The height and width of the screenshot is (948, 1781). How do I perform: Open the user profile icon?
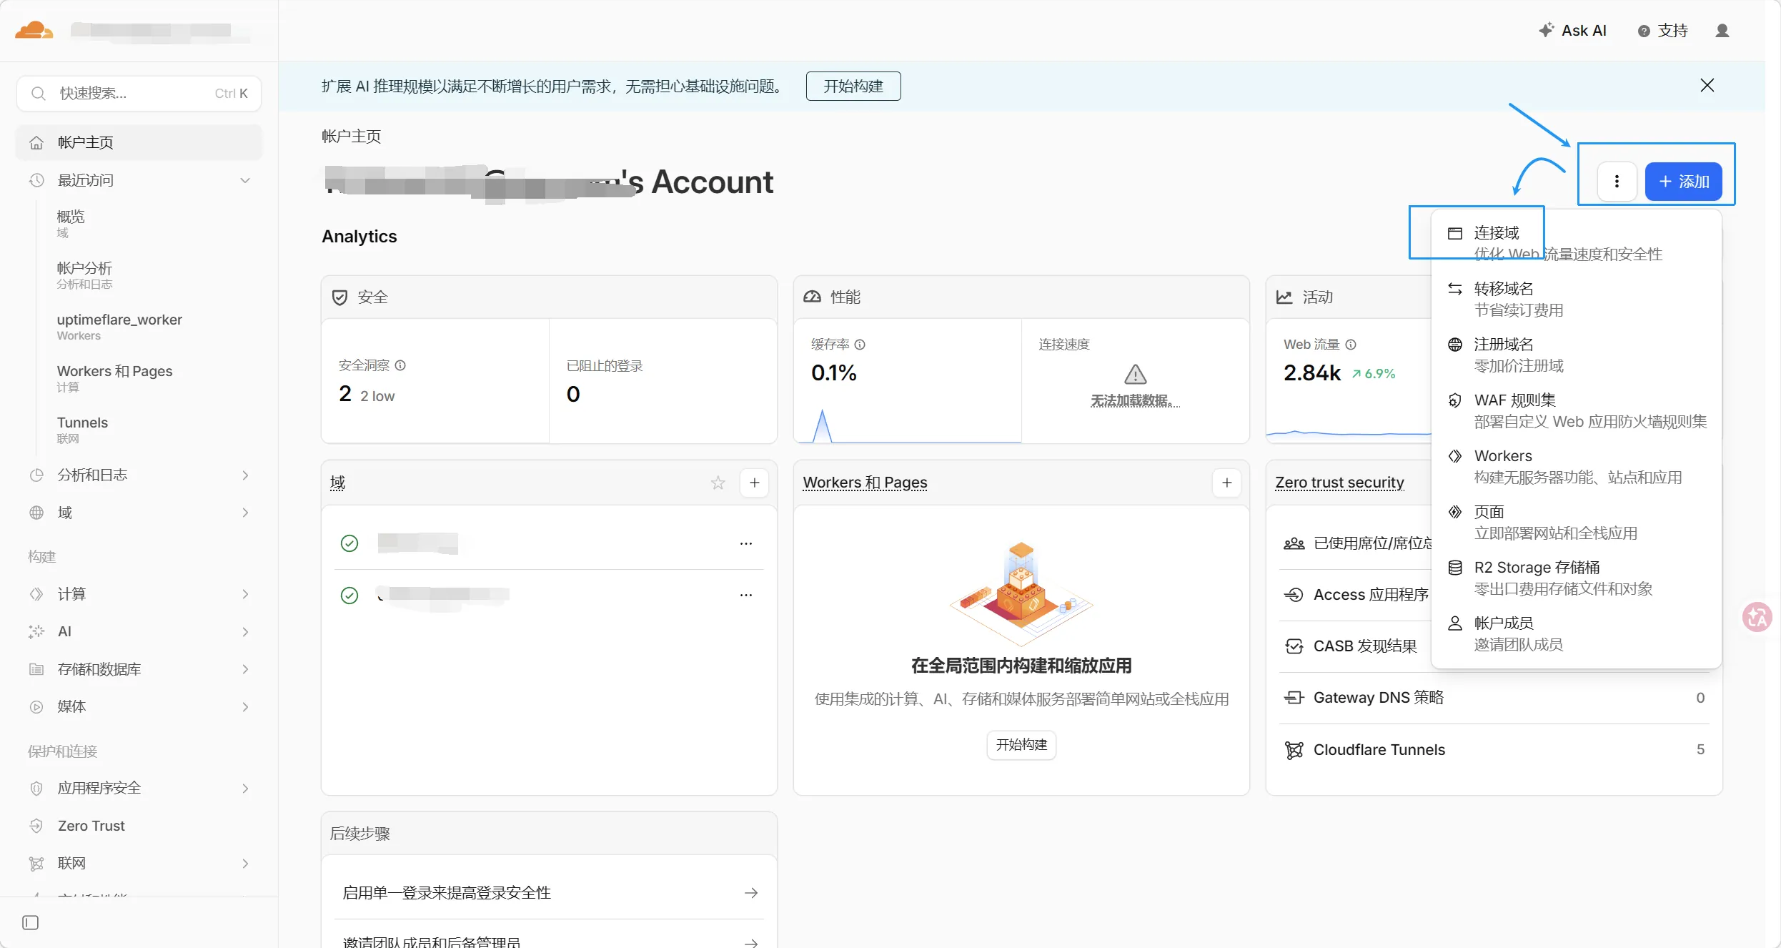tap(1722, 30)
